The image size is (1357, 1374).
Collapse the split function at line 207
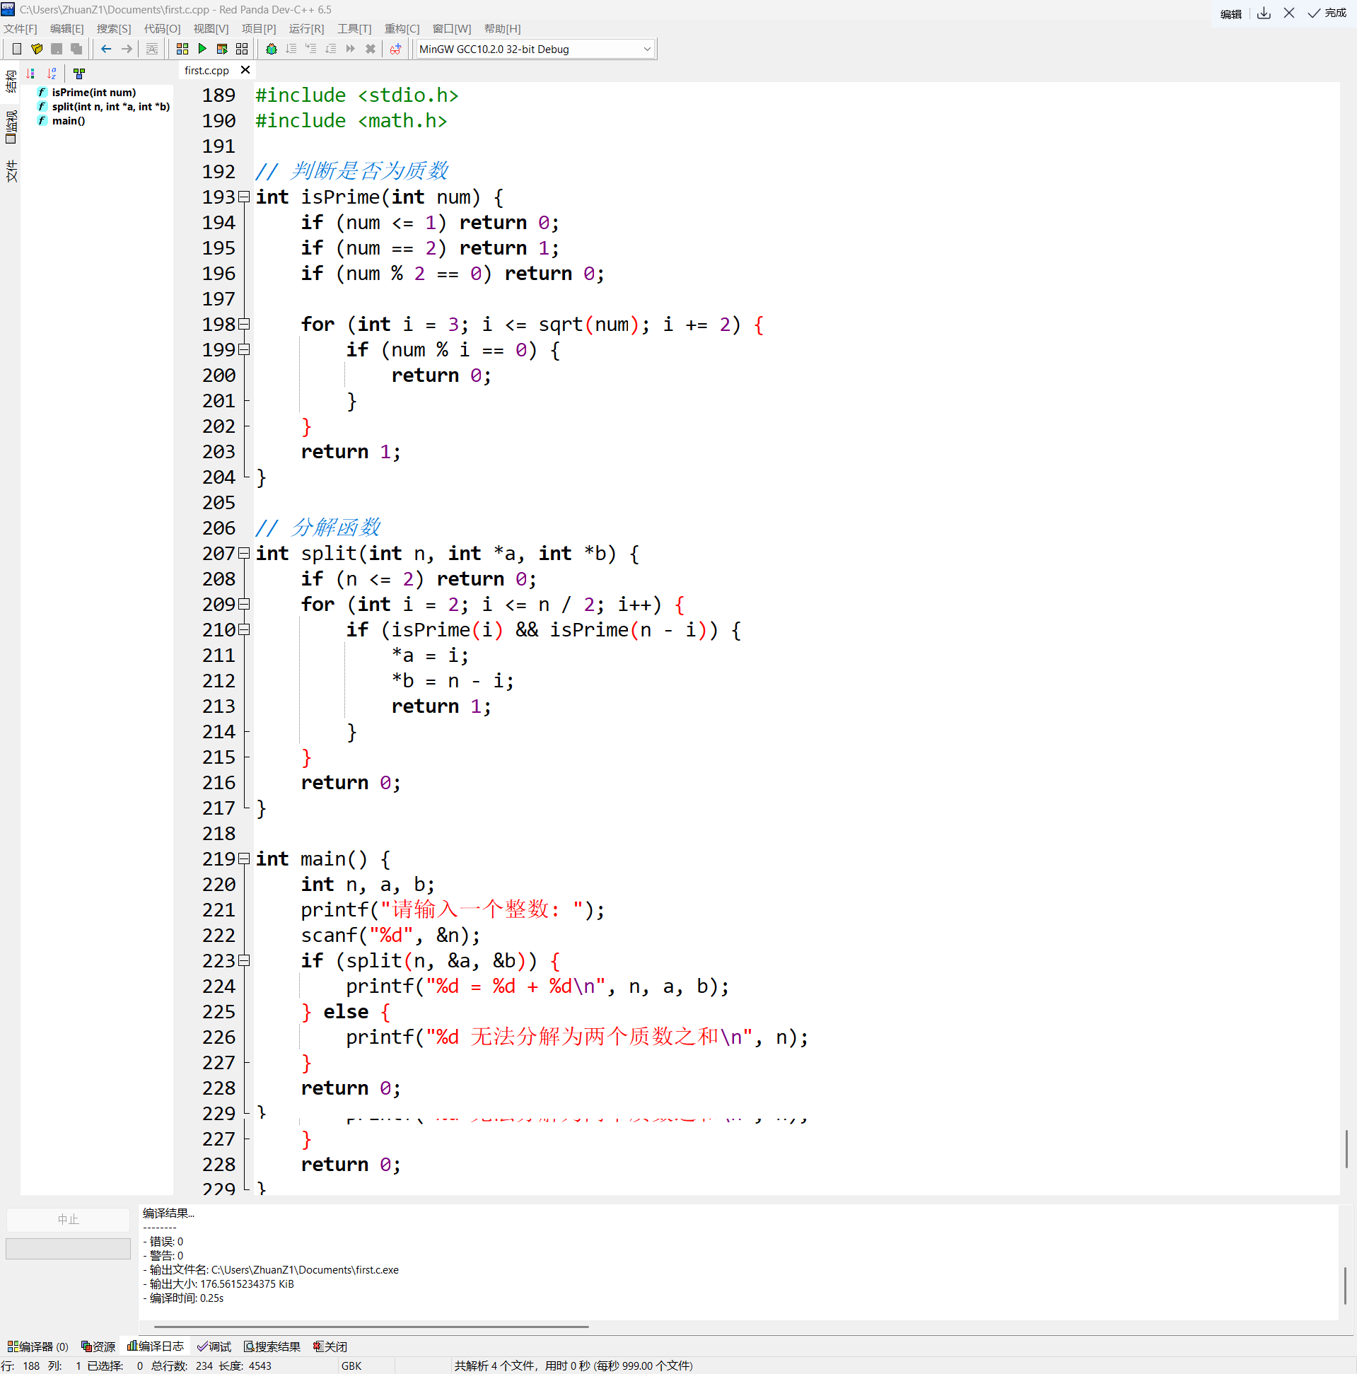pos(244,553)
